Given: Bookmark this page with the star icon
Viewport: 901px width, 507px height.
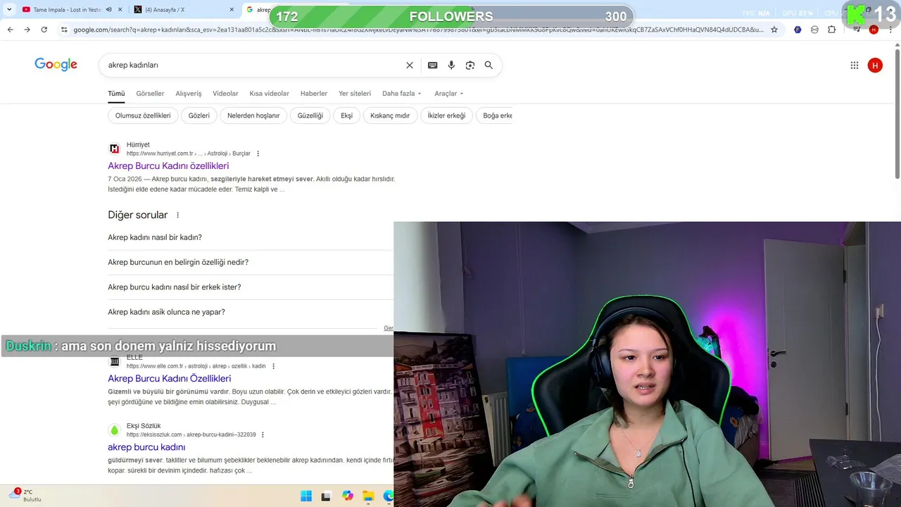Looking at the screenshot, I should [x=774, y=30].
